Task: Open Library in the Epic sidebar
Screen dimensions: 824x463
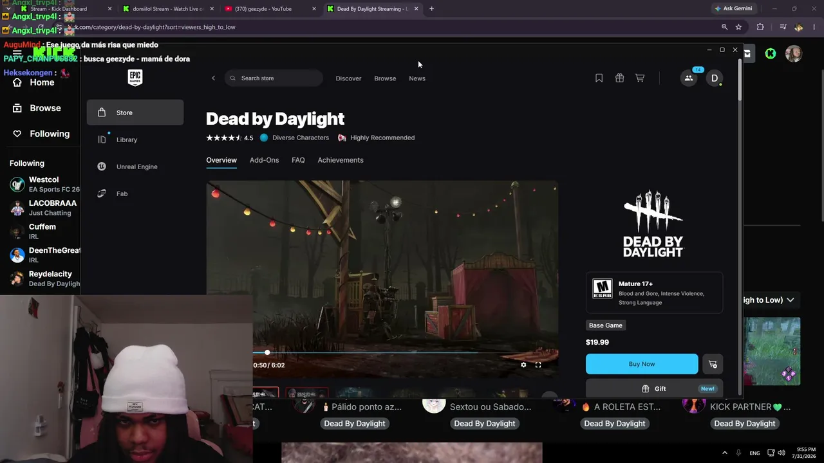Action: pyautogui.click(x=135, y=140)
